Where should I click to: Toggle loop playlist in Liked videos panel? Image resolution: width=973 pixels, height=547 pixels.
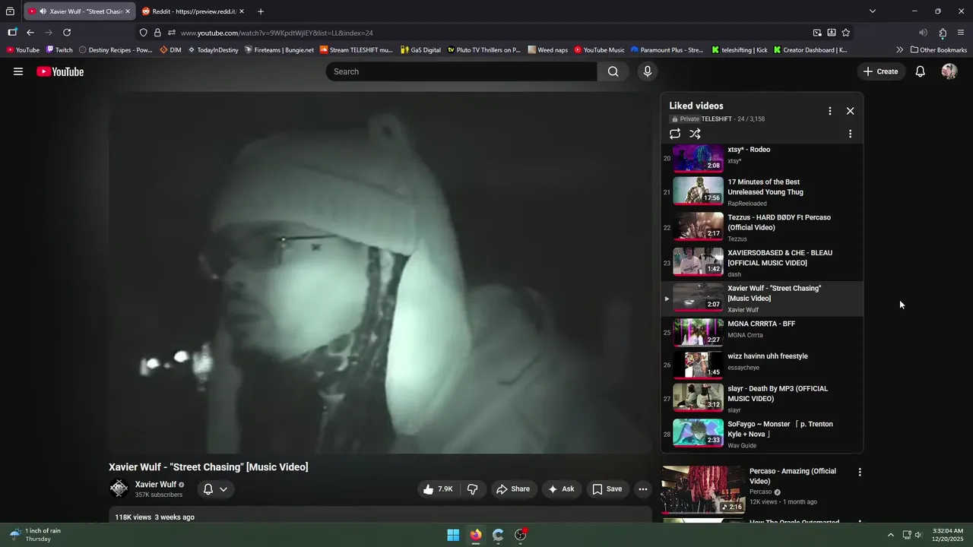pos(675,134)
